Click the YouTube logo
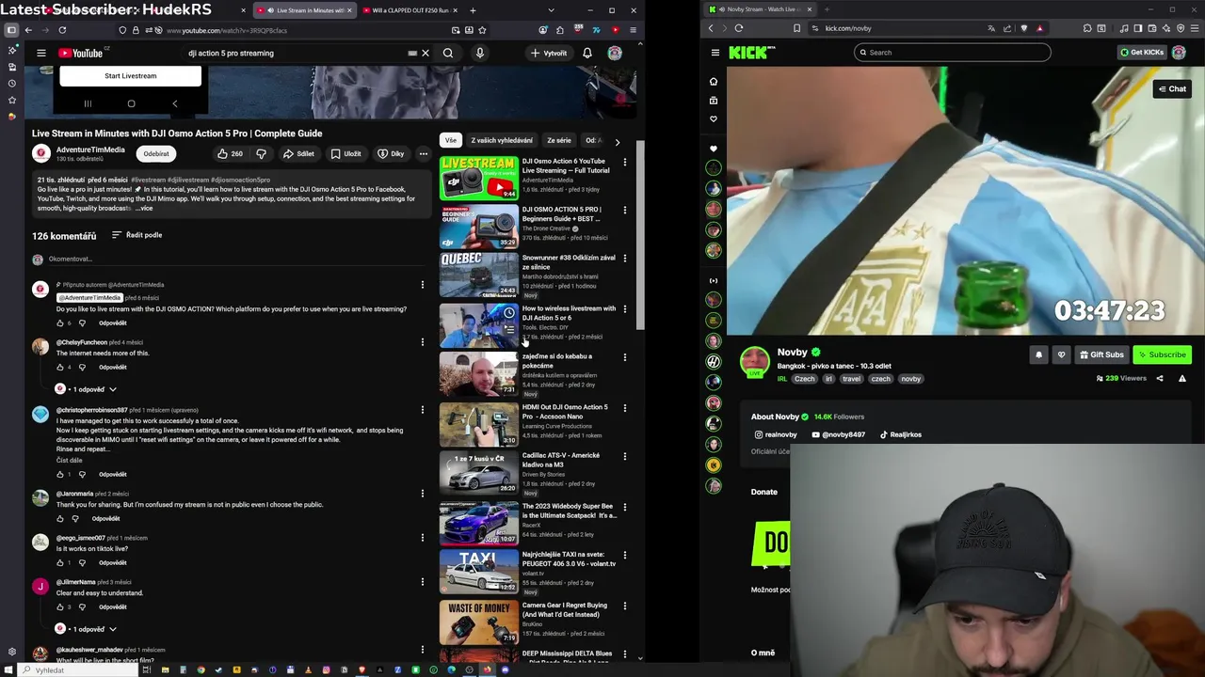 pyautogui.click(x=81, y=53)
